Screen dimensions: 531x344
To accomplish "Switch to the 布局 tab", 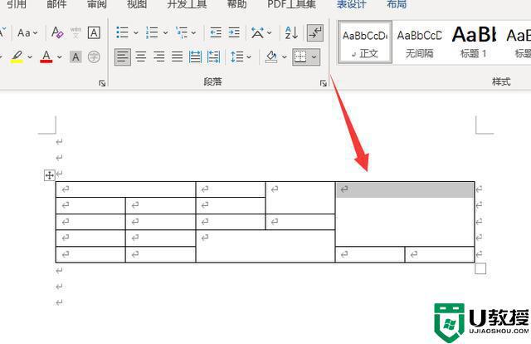I will tap(397, 4).
